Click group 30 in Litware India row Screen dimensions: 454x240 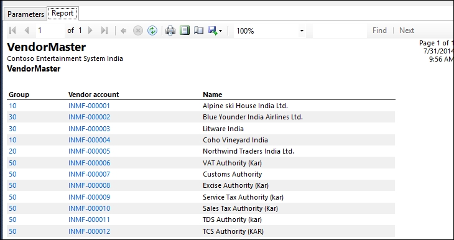coord(12,129)
